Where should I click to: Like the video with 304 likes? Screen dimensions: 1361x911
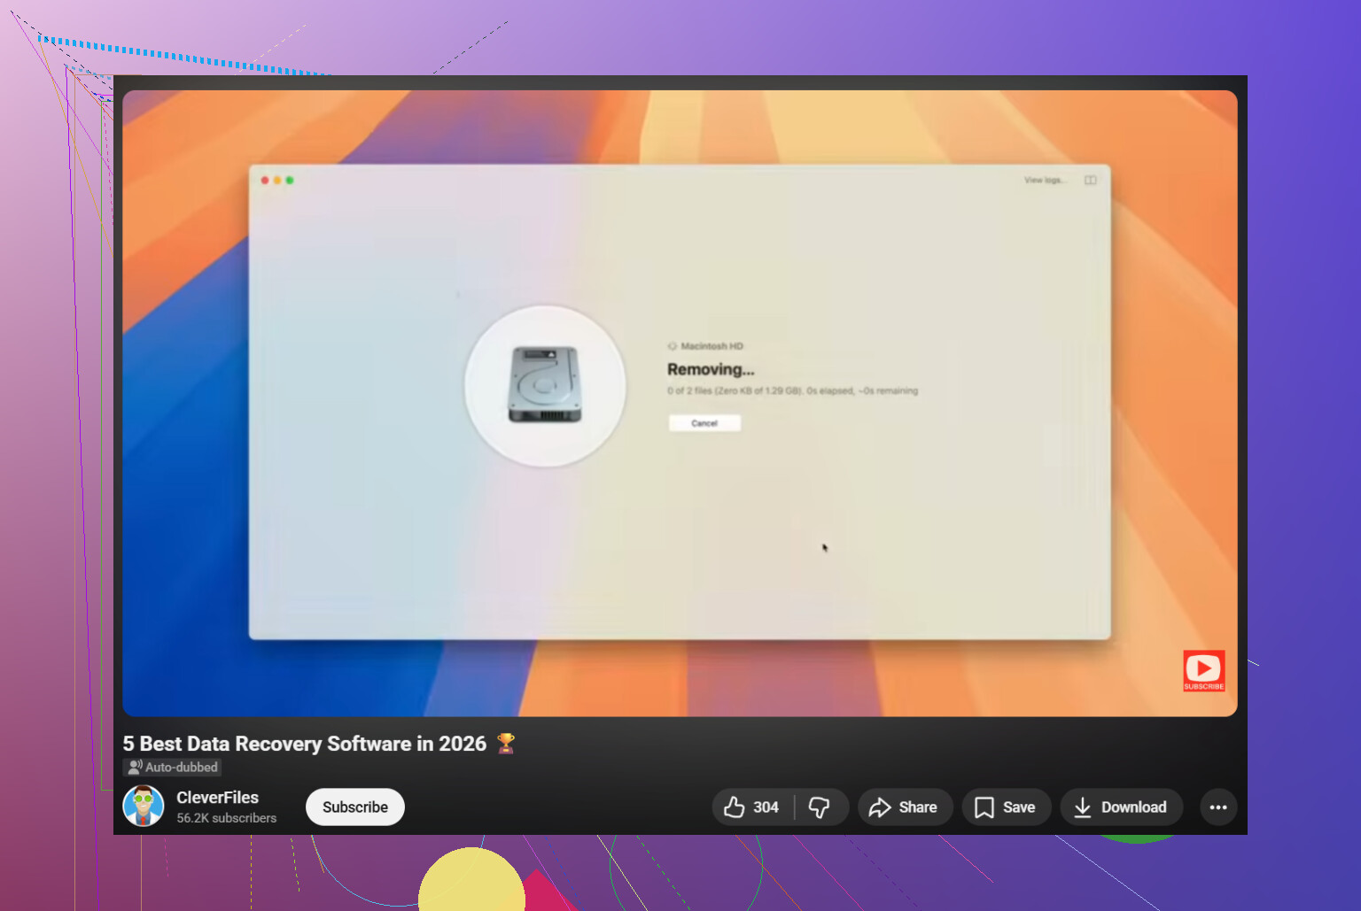[752, 807]
